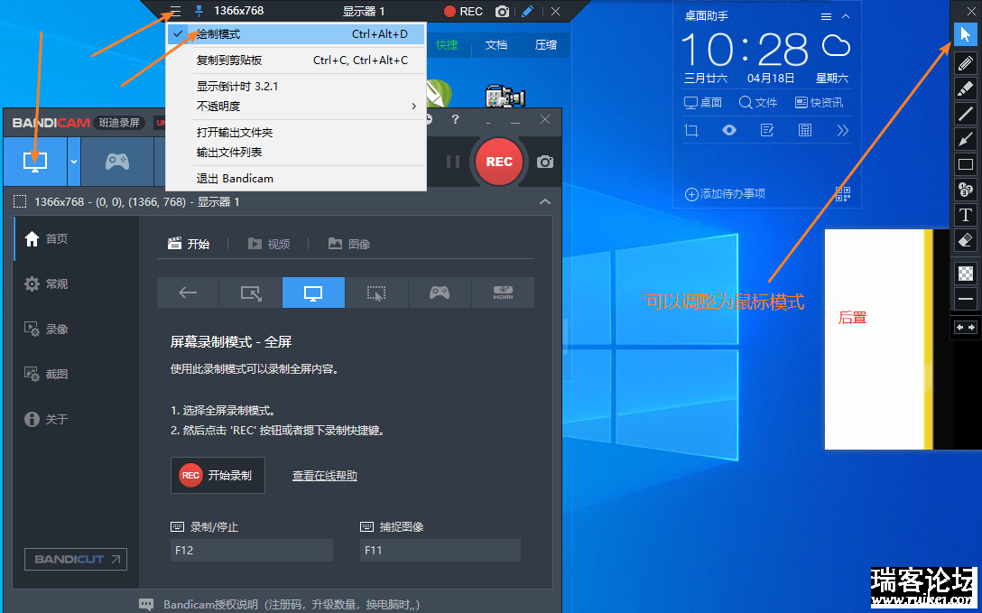Screen dimensions: 982x613
Task: Open the 首页 sidebar section
Action: click(75, 238)
